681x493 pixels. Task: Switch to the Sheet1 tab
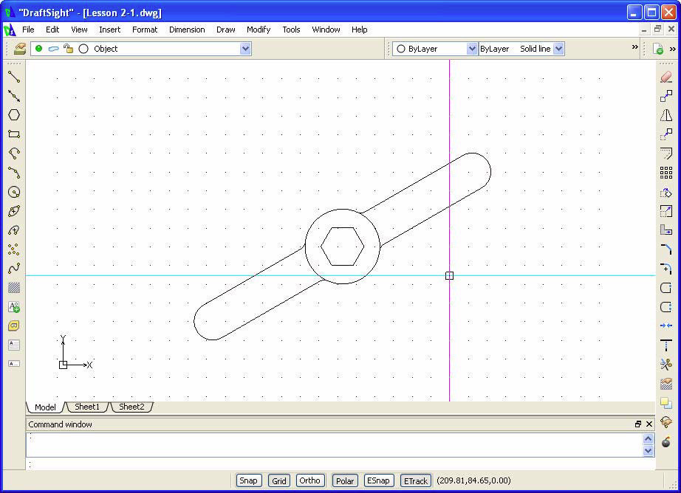87,407
